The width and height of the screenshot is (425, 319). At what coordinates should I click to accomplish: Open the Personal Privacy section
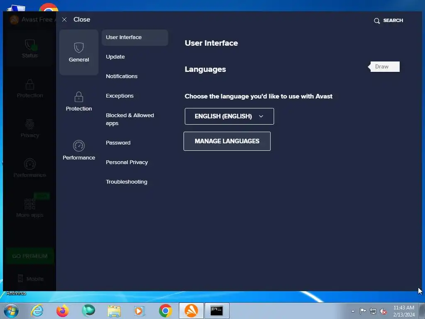pyautogui.click(x=127, y=162)
